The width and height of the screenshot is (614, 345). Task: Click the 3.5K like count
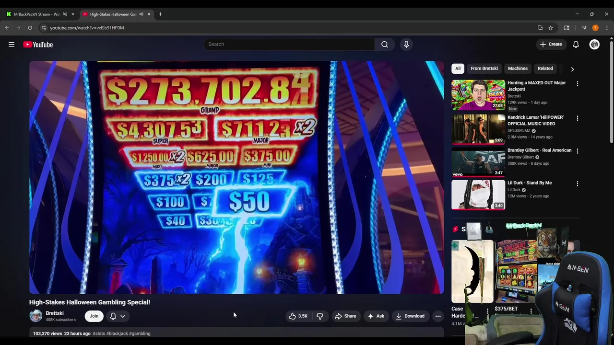coord(303,316)
